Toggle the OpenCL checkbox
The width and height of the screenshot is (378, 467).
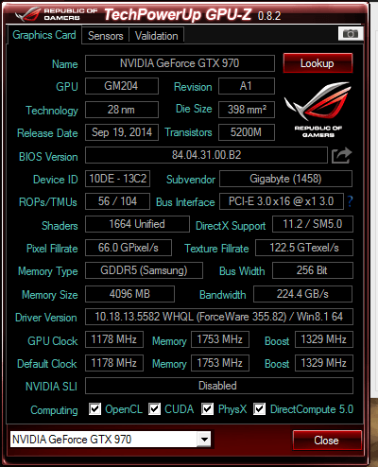[x=94, y=409]
